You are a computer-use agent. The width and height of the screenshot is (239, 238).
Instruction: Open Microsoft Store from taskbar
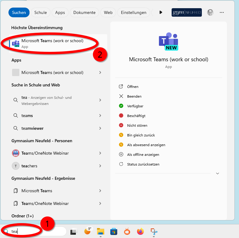click(x=114, y=231)
